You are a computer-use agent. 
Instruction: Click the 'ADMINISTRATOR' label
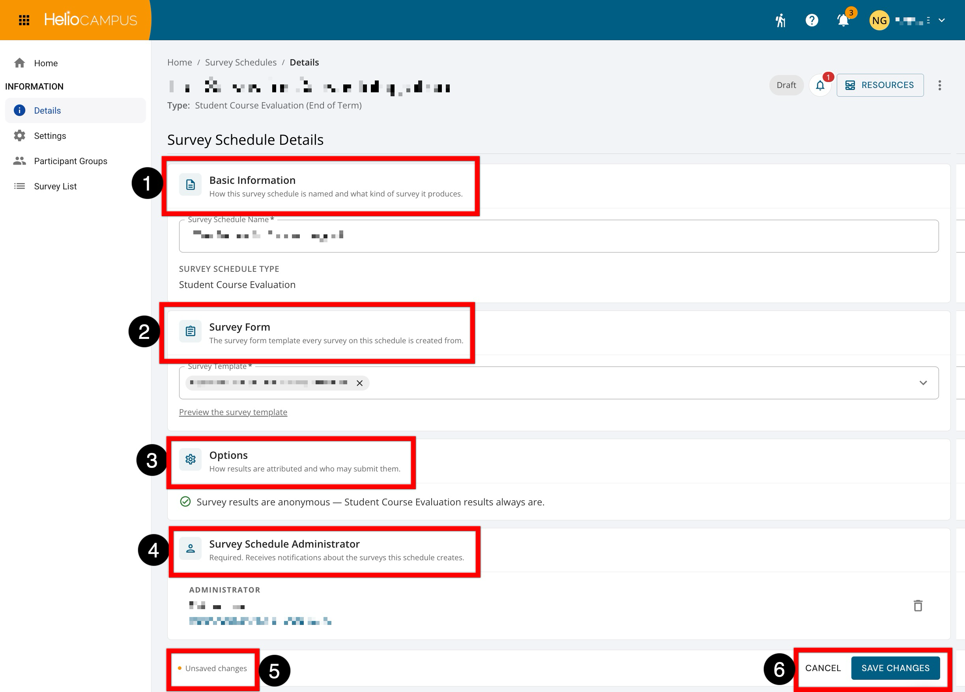click(x=224, y=590)
